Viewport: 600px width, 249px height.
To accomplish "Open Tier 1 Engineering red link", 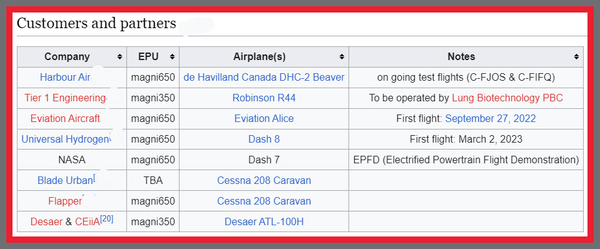I will pos(65,98).
